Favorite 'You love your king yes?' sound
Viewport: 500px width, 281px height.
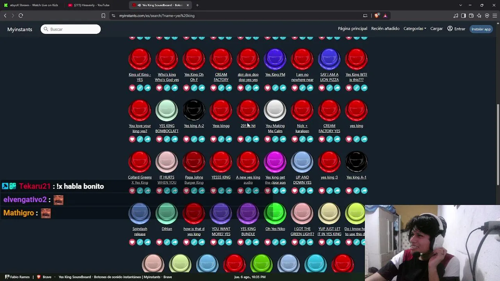(x=132, y=139)
